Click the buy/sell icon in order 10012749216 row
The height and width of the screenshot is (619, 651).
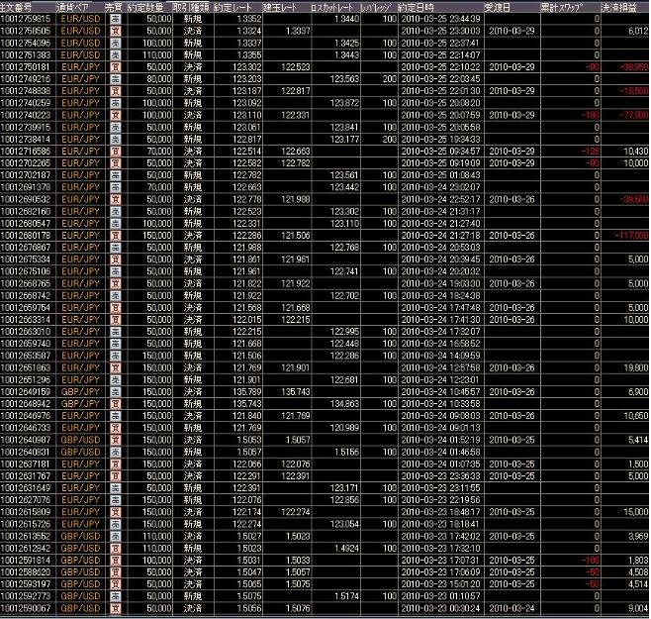[x=115, y=77]
